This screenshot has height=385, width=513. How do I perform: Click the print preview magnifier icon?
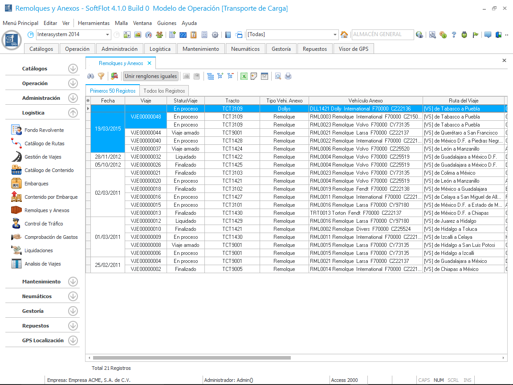pyautogui.click(x=278, y=76)
